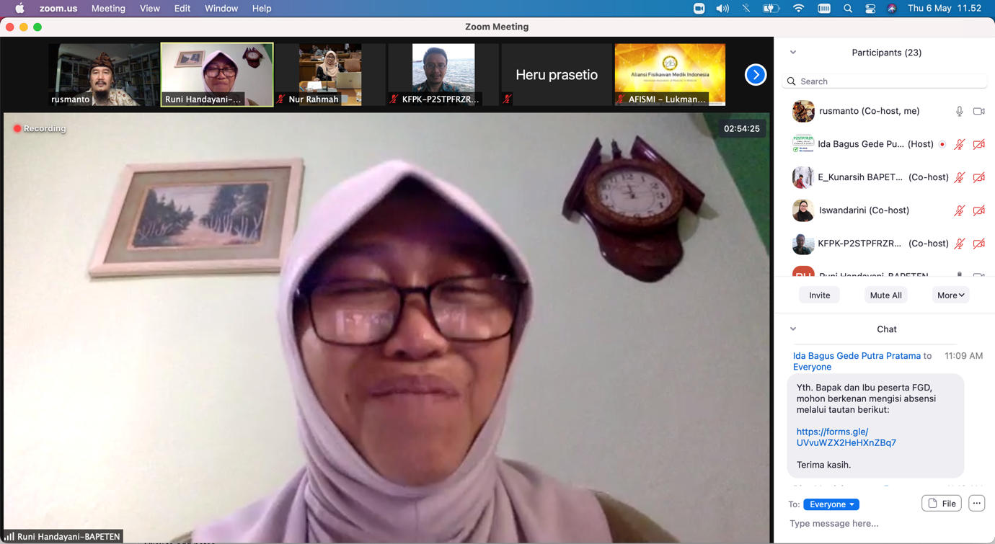Open the forms.gle attendance link
The height and width of the screenshot is (544, 995).
click(846, 437)
